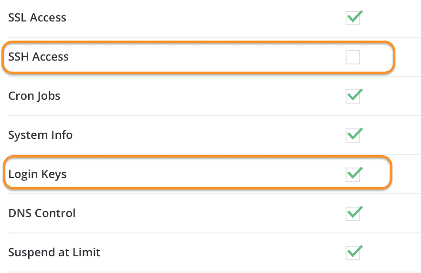The height and width of the screenshot is (273, 421).
Task: Enable the SSH Access checkbox
Action: pos(353,57)
